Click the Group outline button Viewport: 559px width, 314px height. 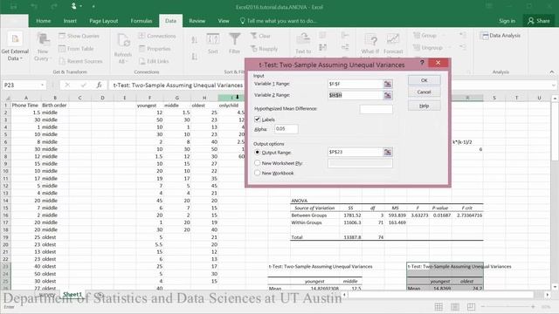click(425, 35)
